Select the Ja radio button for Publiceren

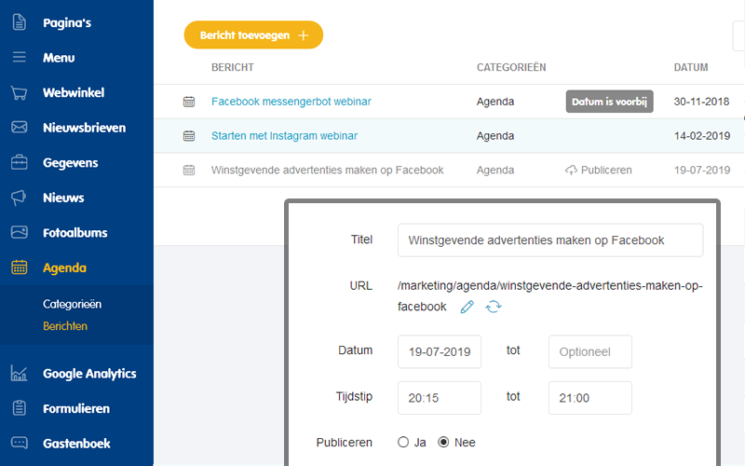tap(403, 442)
